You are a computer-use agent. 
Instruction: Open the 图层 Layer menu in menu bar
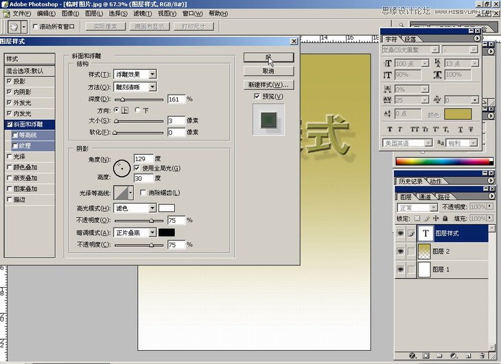point(94,14)
